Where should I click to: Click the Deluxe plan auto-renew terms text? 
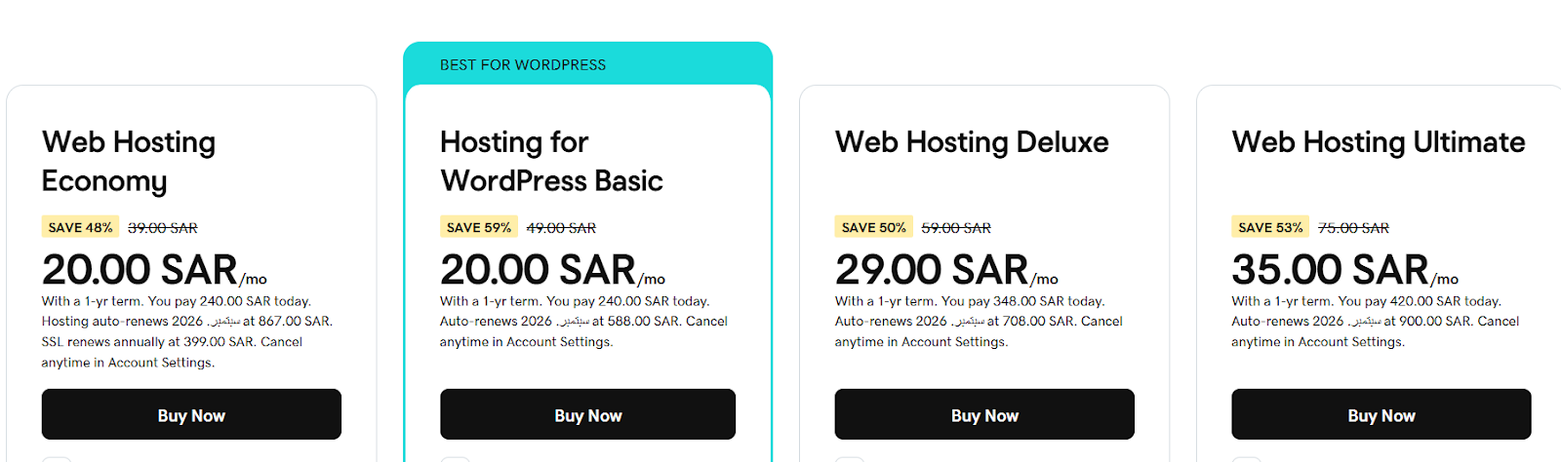[979, 322]
